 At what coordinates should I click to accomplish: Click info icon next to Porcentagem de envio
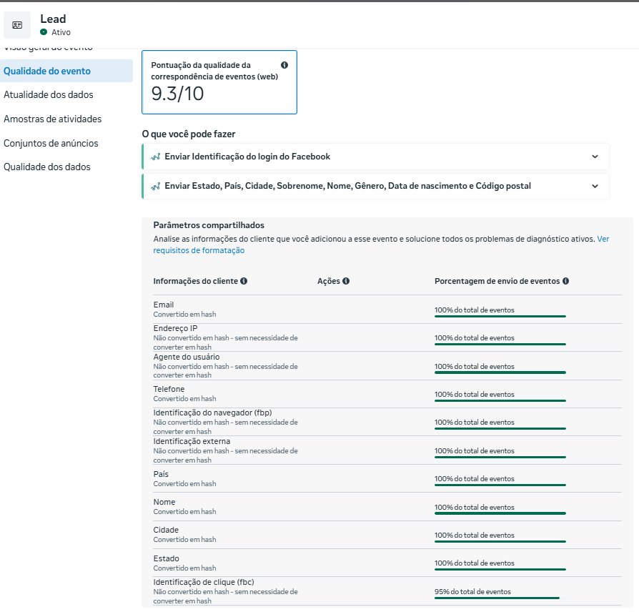566,282
